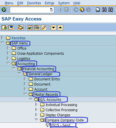
Task: Select the General Ledger tree item
Action: tap(40, 74)
